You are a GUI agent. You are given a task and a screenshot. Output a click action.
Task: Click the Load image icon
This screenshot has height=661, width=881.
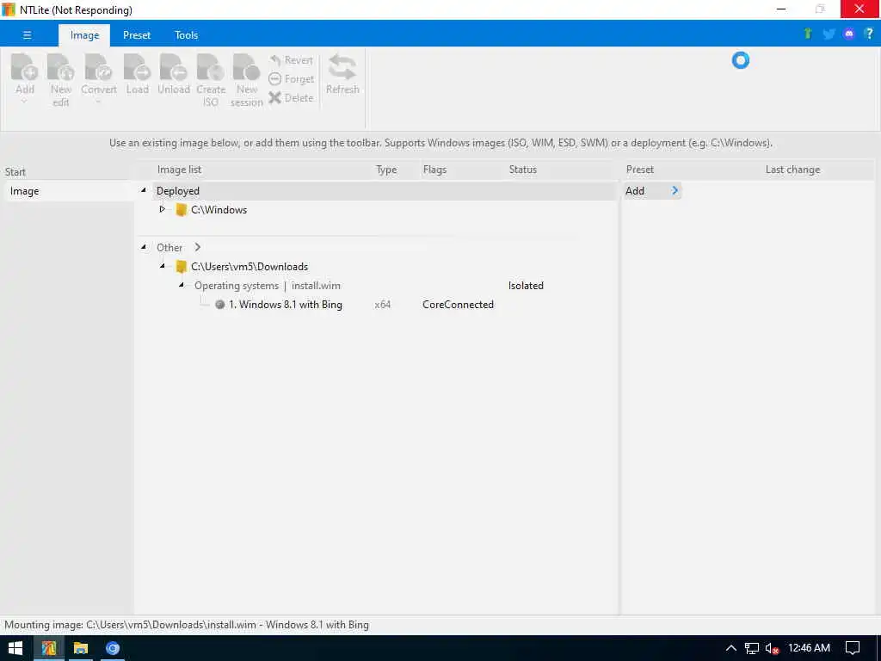click(x=137, y=67)
